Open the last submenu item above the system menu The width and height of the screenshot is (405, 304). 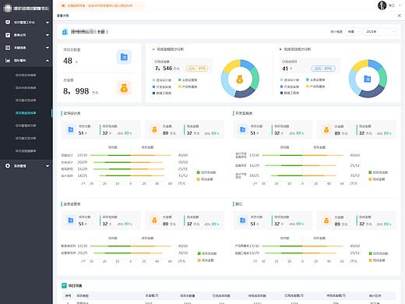click(26, 151)
